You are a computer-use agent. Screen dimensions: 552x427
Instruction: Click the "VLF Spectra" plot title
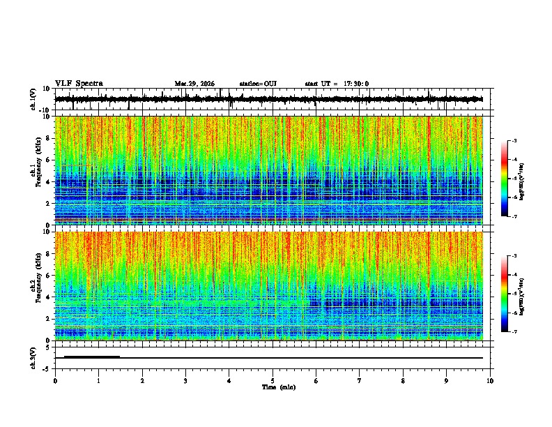[x=79, y=84]
